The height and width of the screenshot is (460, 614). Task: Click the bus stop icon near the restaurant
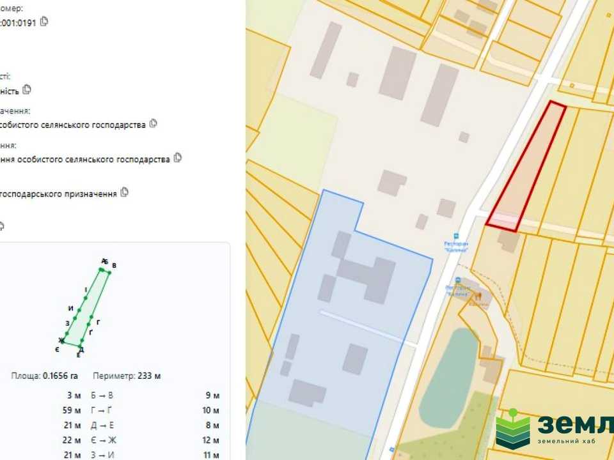point(456,236)
